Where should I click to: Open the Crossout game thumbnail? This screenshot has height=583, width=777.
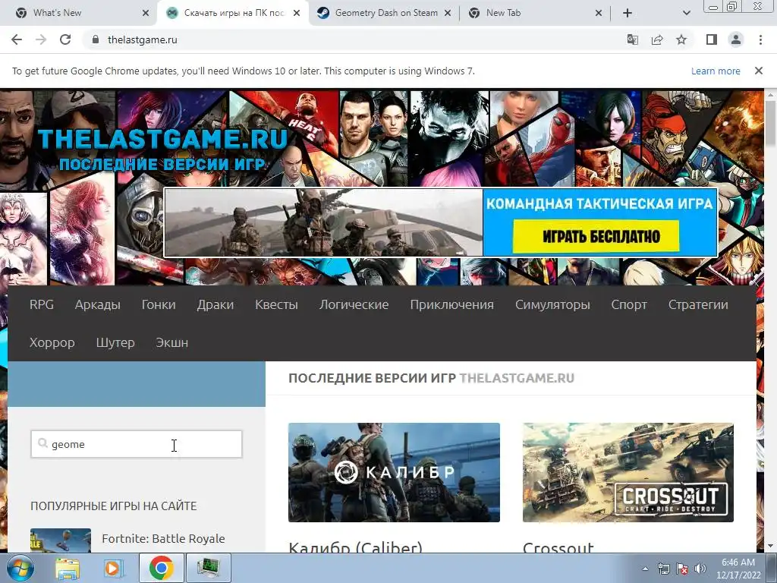coord(628,472)
